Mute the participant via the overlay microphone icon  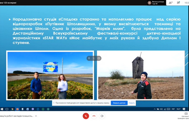point(94,58)
